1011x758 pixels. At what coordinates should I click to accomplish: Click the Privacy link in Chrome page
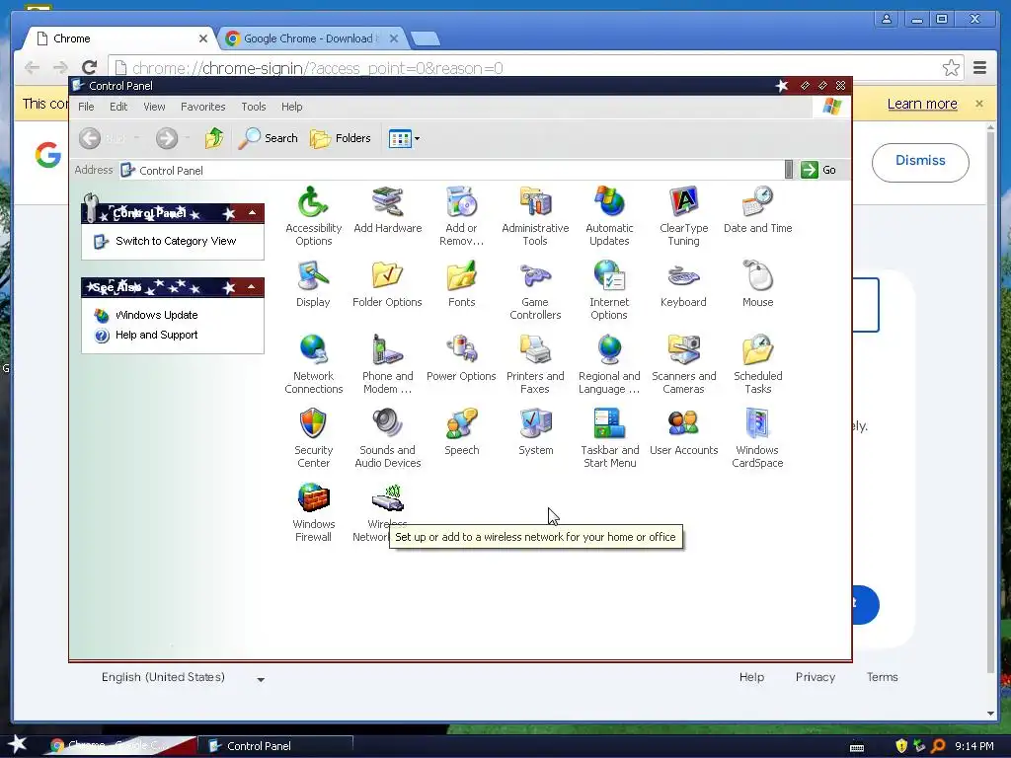[x=815, y=677]
